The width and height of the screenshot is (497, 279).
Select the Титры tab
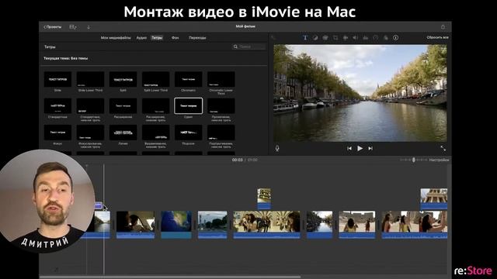(157, 38)
